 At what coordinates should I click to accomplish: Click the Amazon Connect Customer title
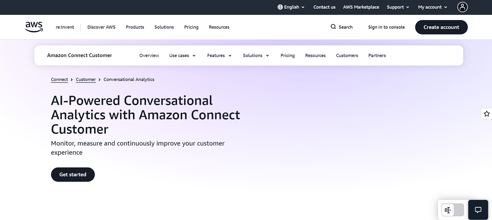pyautogui.click(x=80, y=55)
